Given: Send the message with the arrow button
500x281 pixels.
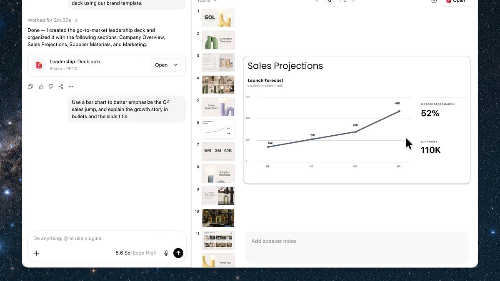Looking at the screenshot, I should pos(178,253).
